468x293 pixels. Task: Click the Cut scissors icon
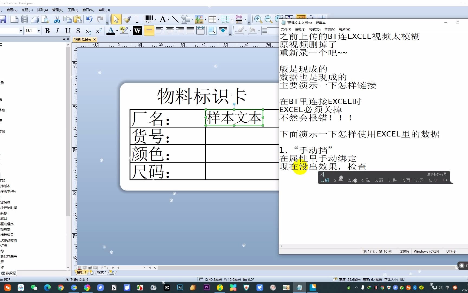coord(57,19)
